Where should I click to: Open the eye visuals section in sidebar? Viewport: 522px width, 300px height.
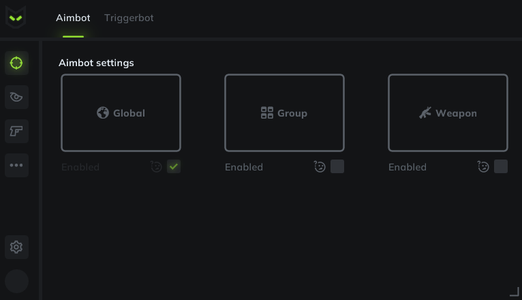16,97
